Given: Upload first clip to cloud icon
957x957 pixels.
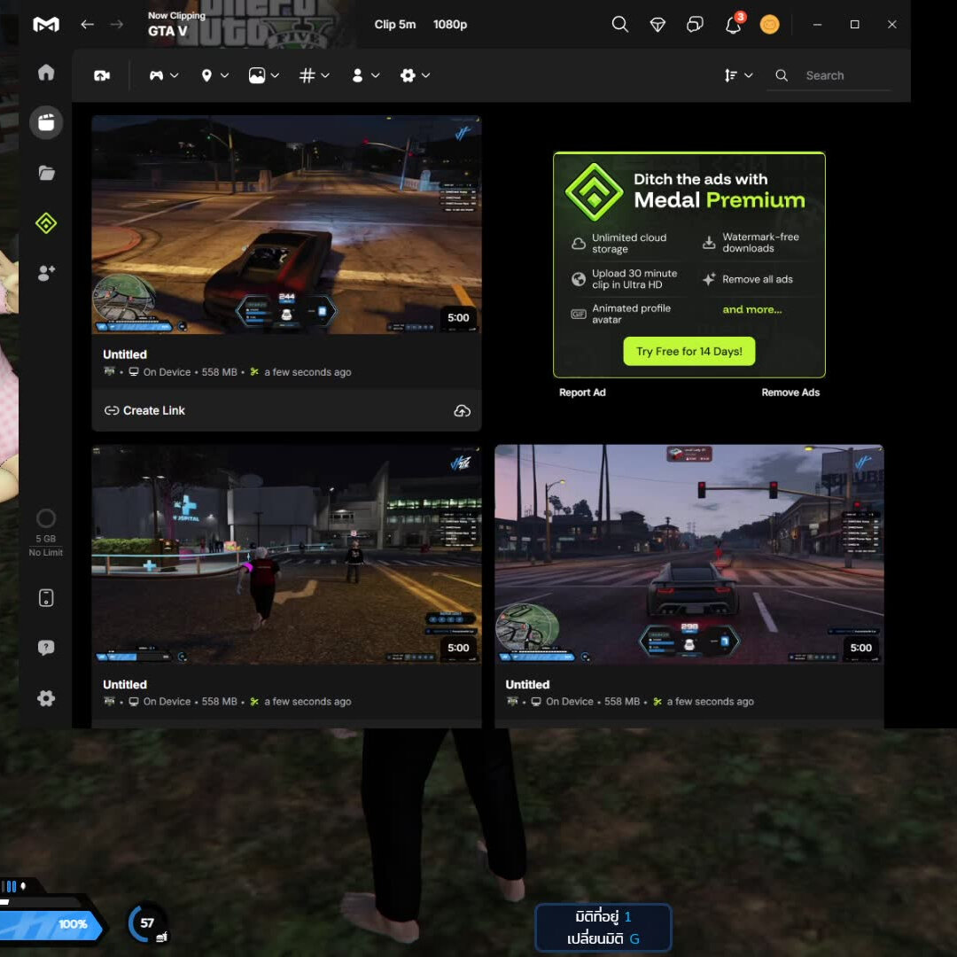Looking at the screenshot, I should coord(462,411).
